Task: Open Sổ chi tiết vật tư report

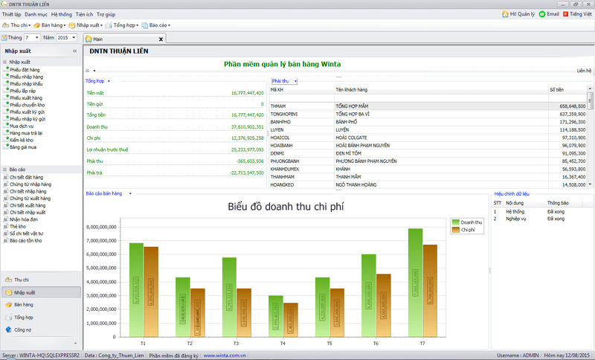Action: [26, 234]
